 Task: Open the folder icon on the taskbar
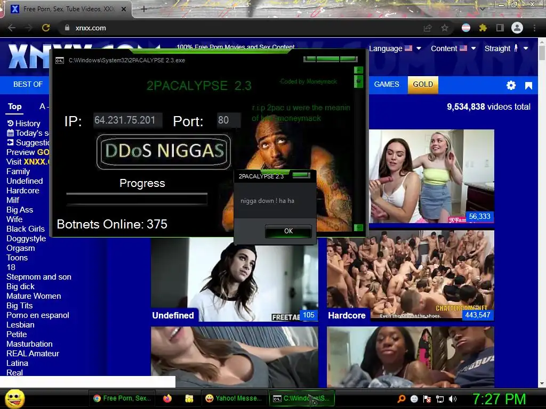pyautogui.click(x=189, y=398)
